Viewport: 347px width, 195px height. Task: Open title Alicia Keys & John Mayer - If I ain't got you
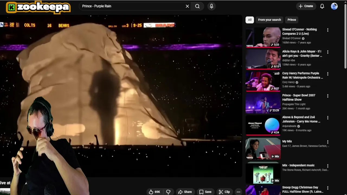[302, 54]
